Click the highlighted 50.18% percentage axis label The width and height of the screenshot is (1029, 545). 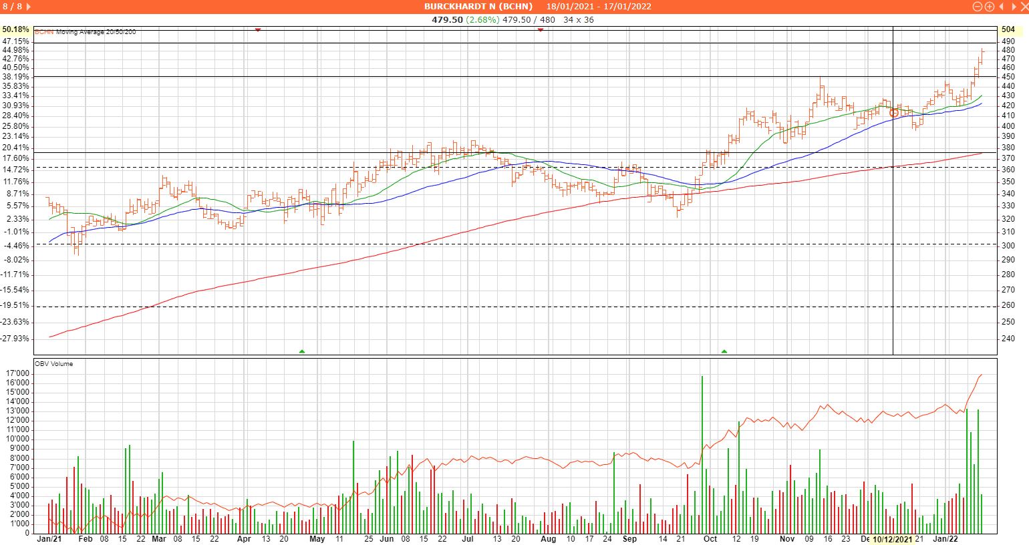[x=16, y=29]
